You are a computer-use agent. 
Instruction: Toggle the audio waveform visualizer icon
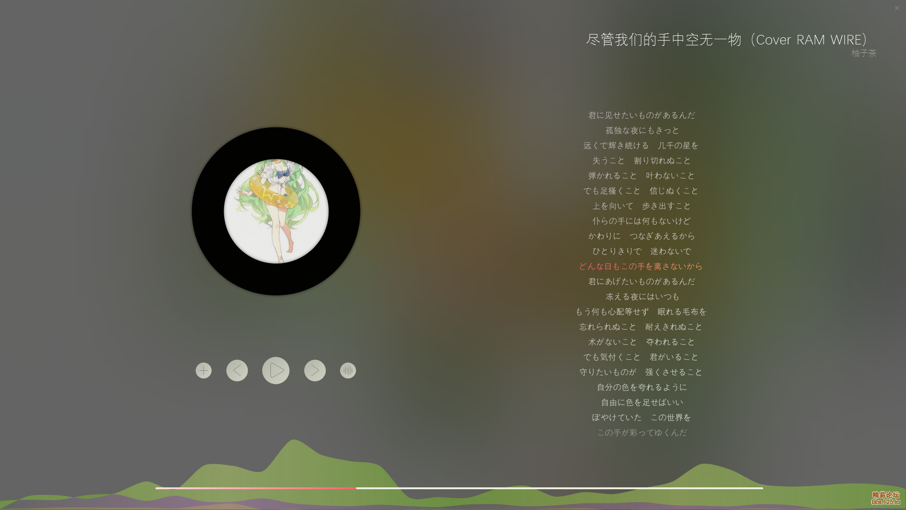coord(348,371)
